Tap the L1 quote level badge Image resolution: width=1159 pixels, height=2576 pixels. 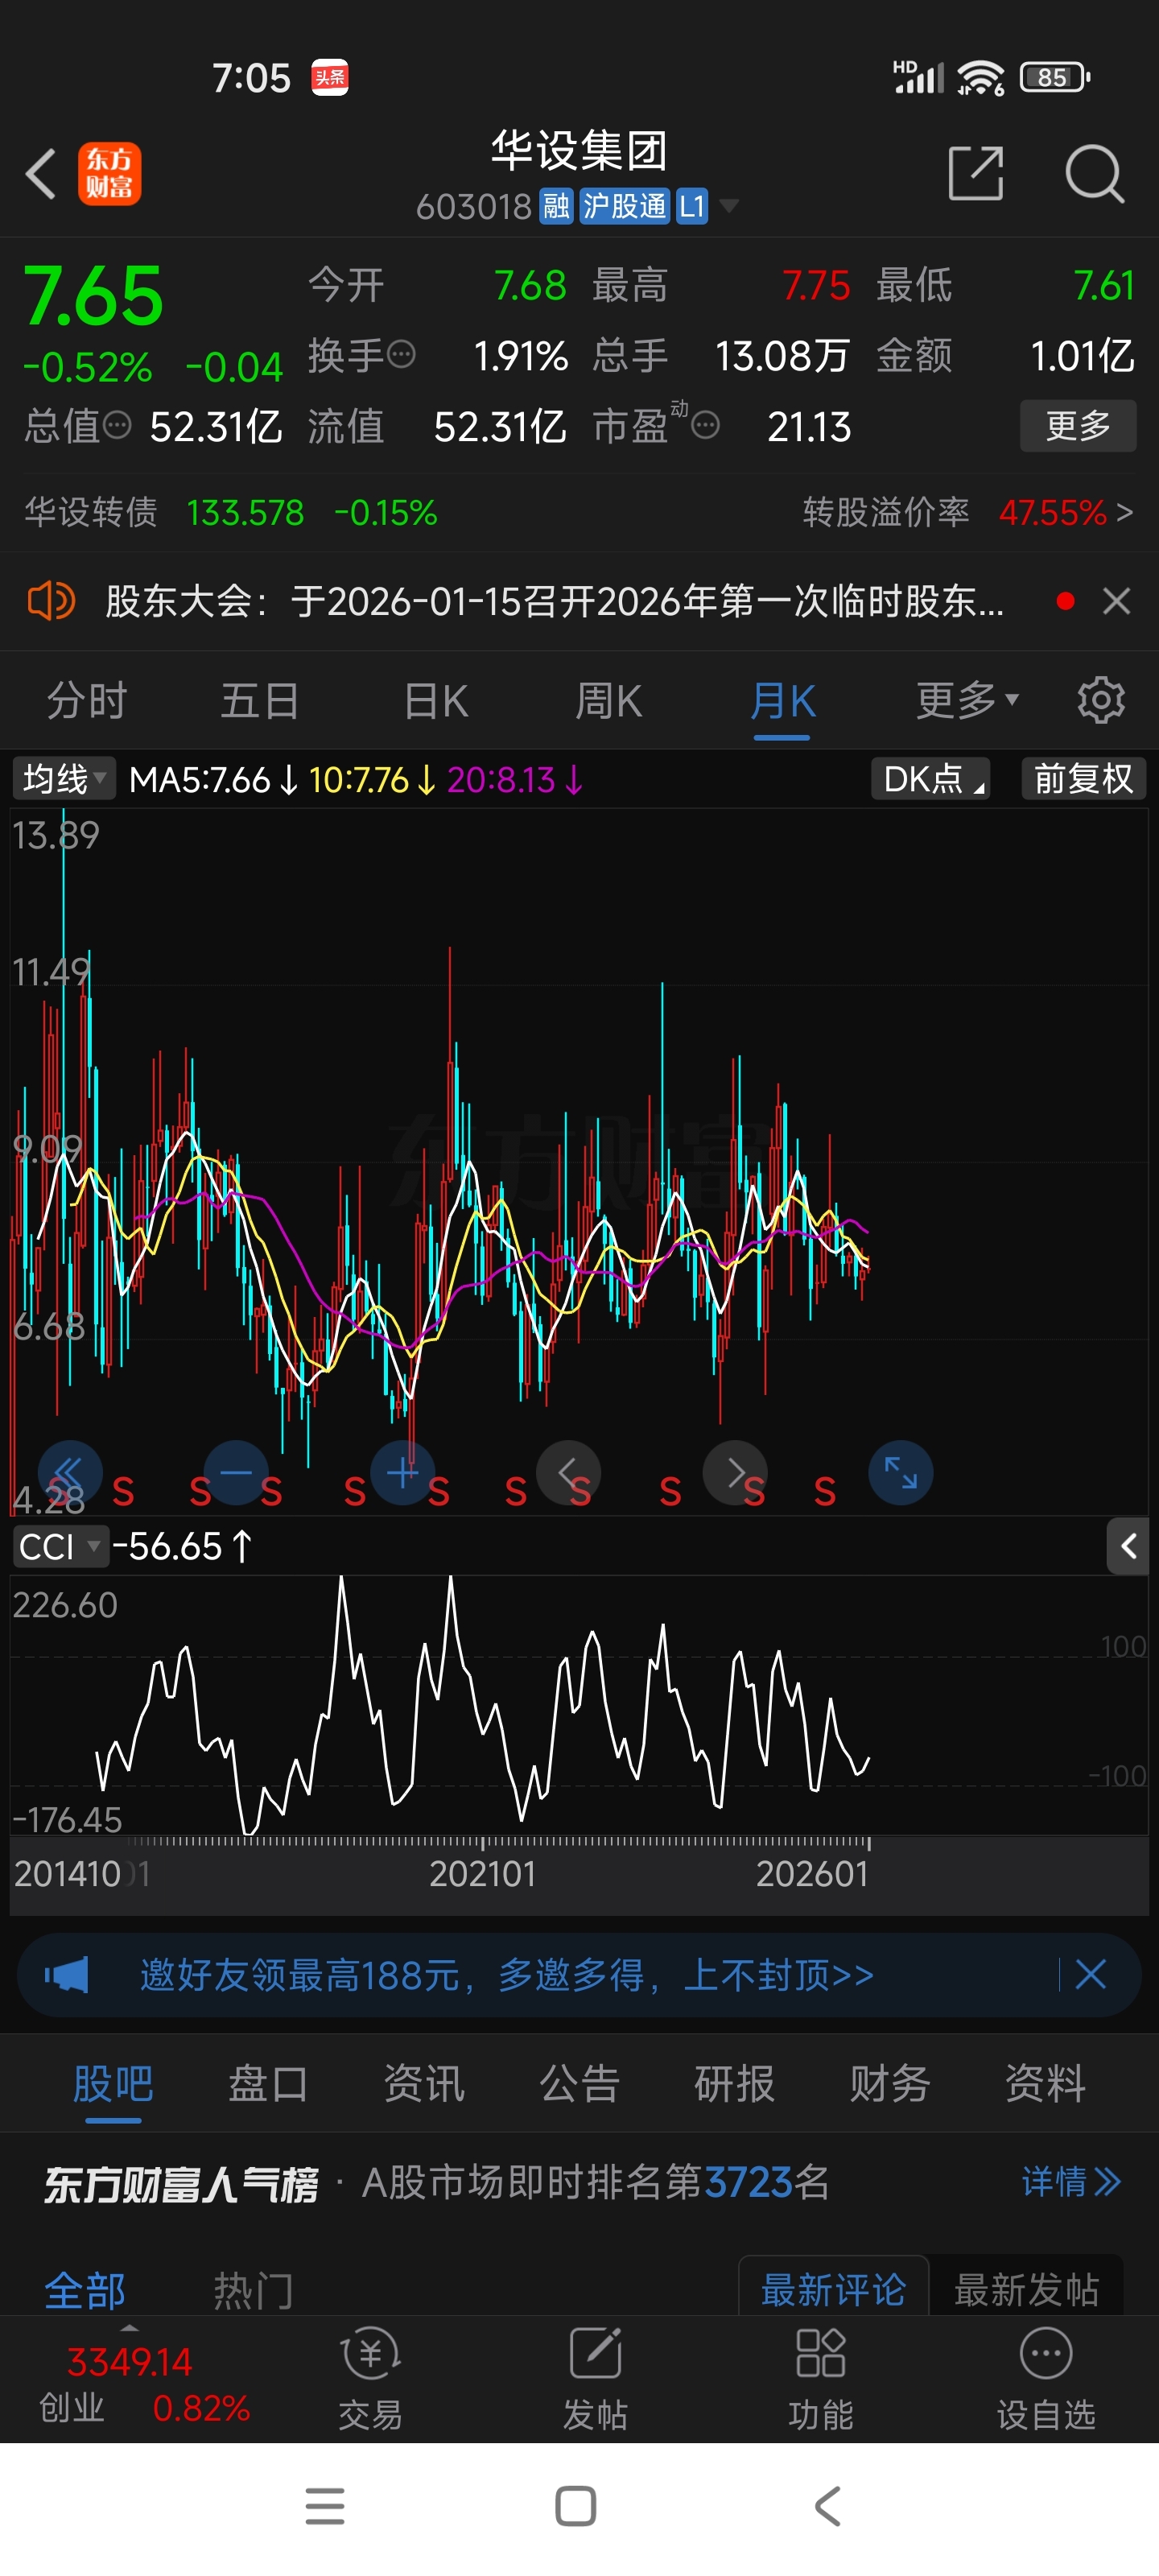(692, 206)
